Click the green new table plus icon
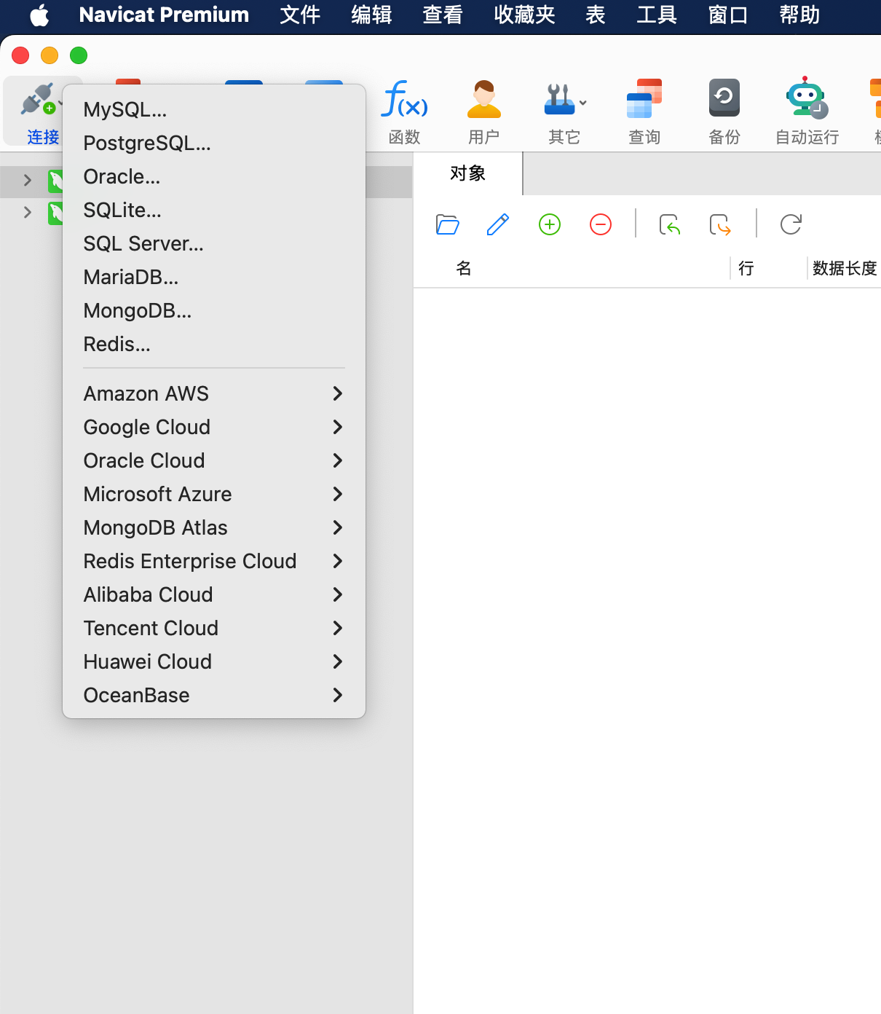Viewport: 881px width, 1014px height. click(550, 224)
